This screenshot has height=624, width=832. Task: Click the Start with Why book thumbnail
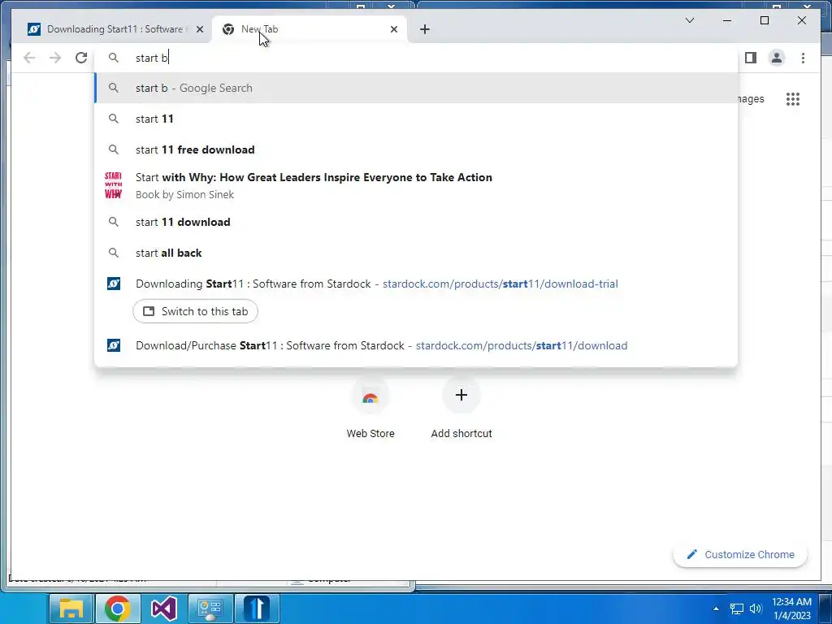113,186
